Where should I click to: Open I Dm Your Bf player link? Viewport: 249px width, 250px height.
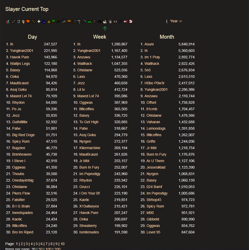point(89,193)
